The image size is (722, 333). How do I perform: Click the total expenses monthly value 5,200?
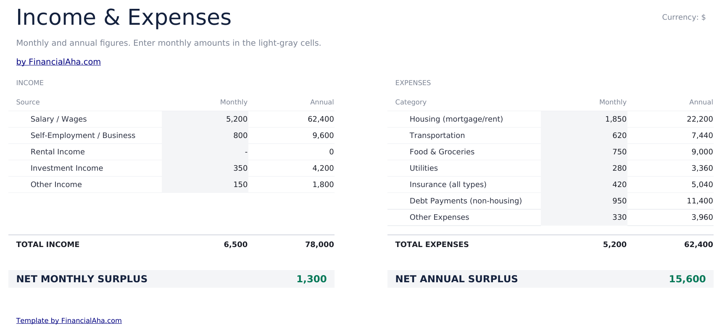pyautogui.click(x=614, y=245)
